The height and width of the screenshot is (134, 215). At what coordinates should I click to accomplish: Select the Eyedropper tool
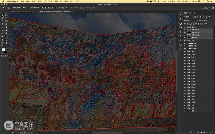(x=2, y=24)
